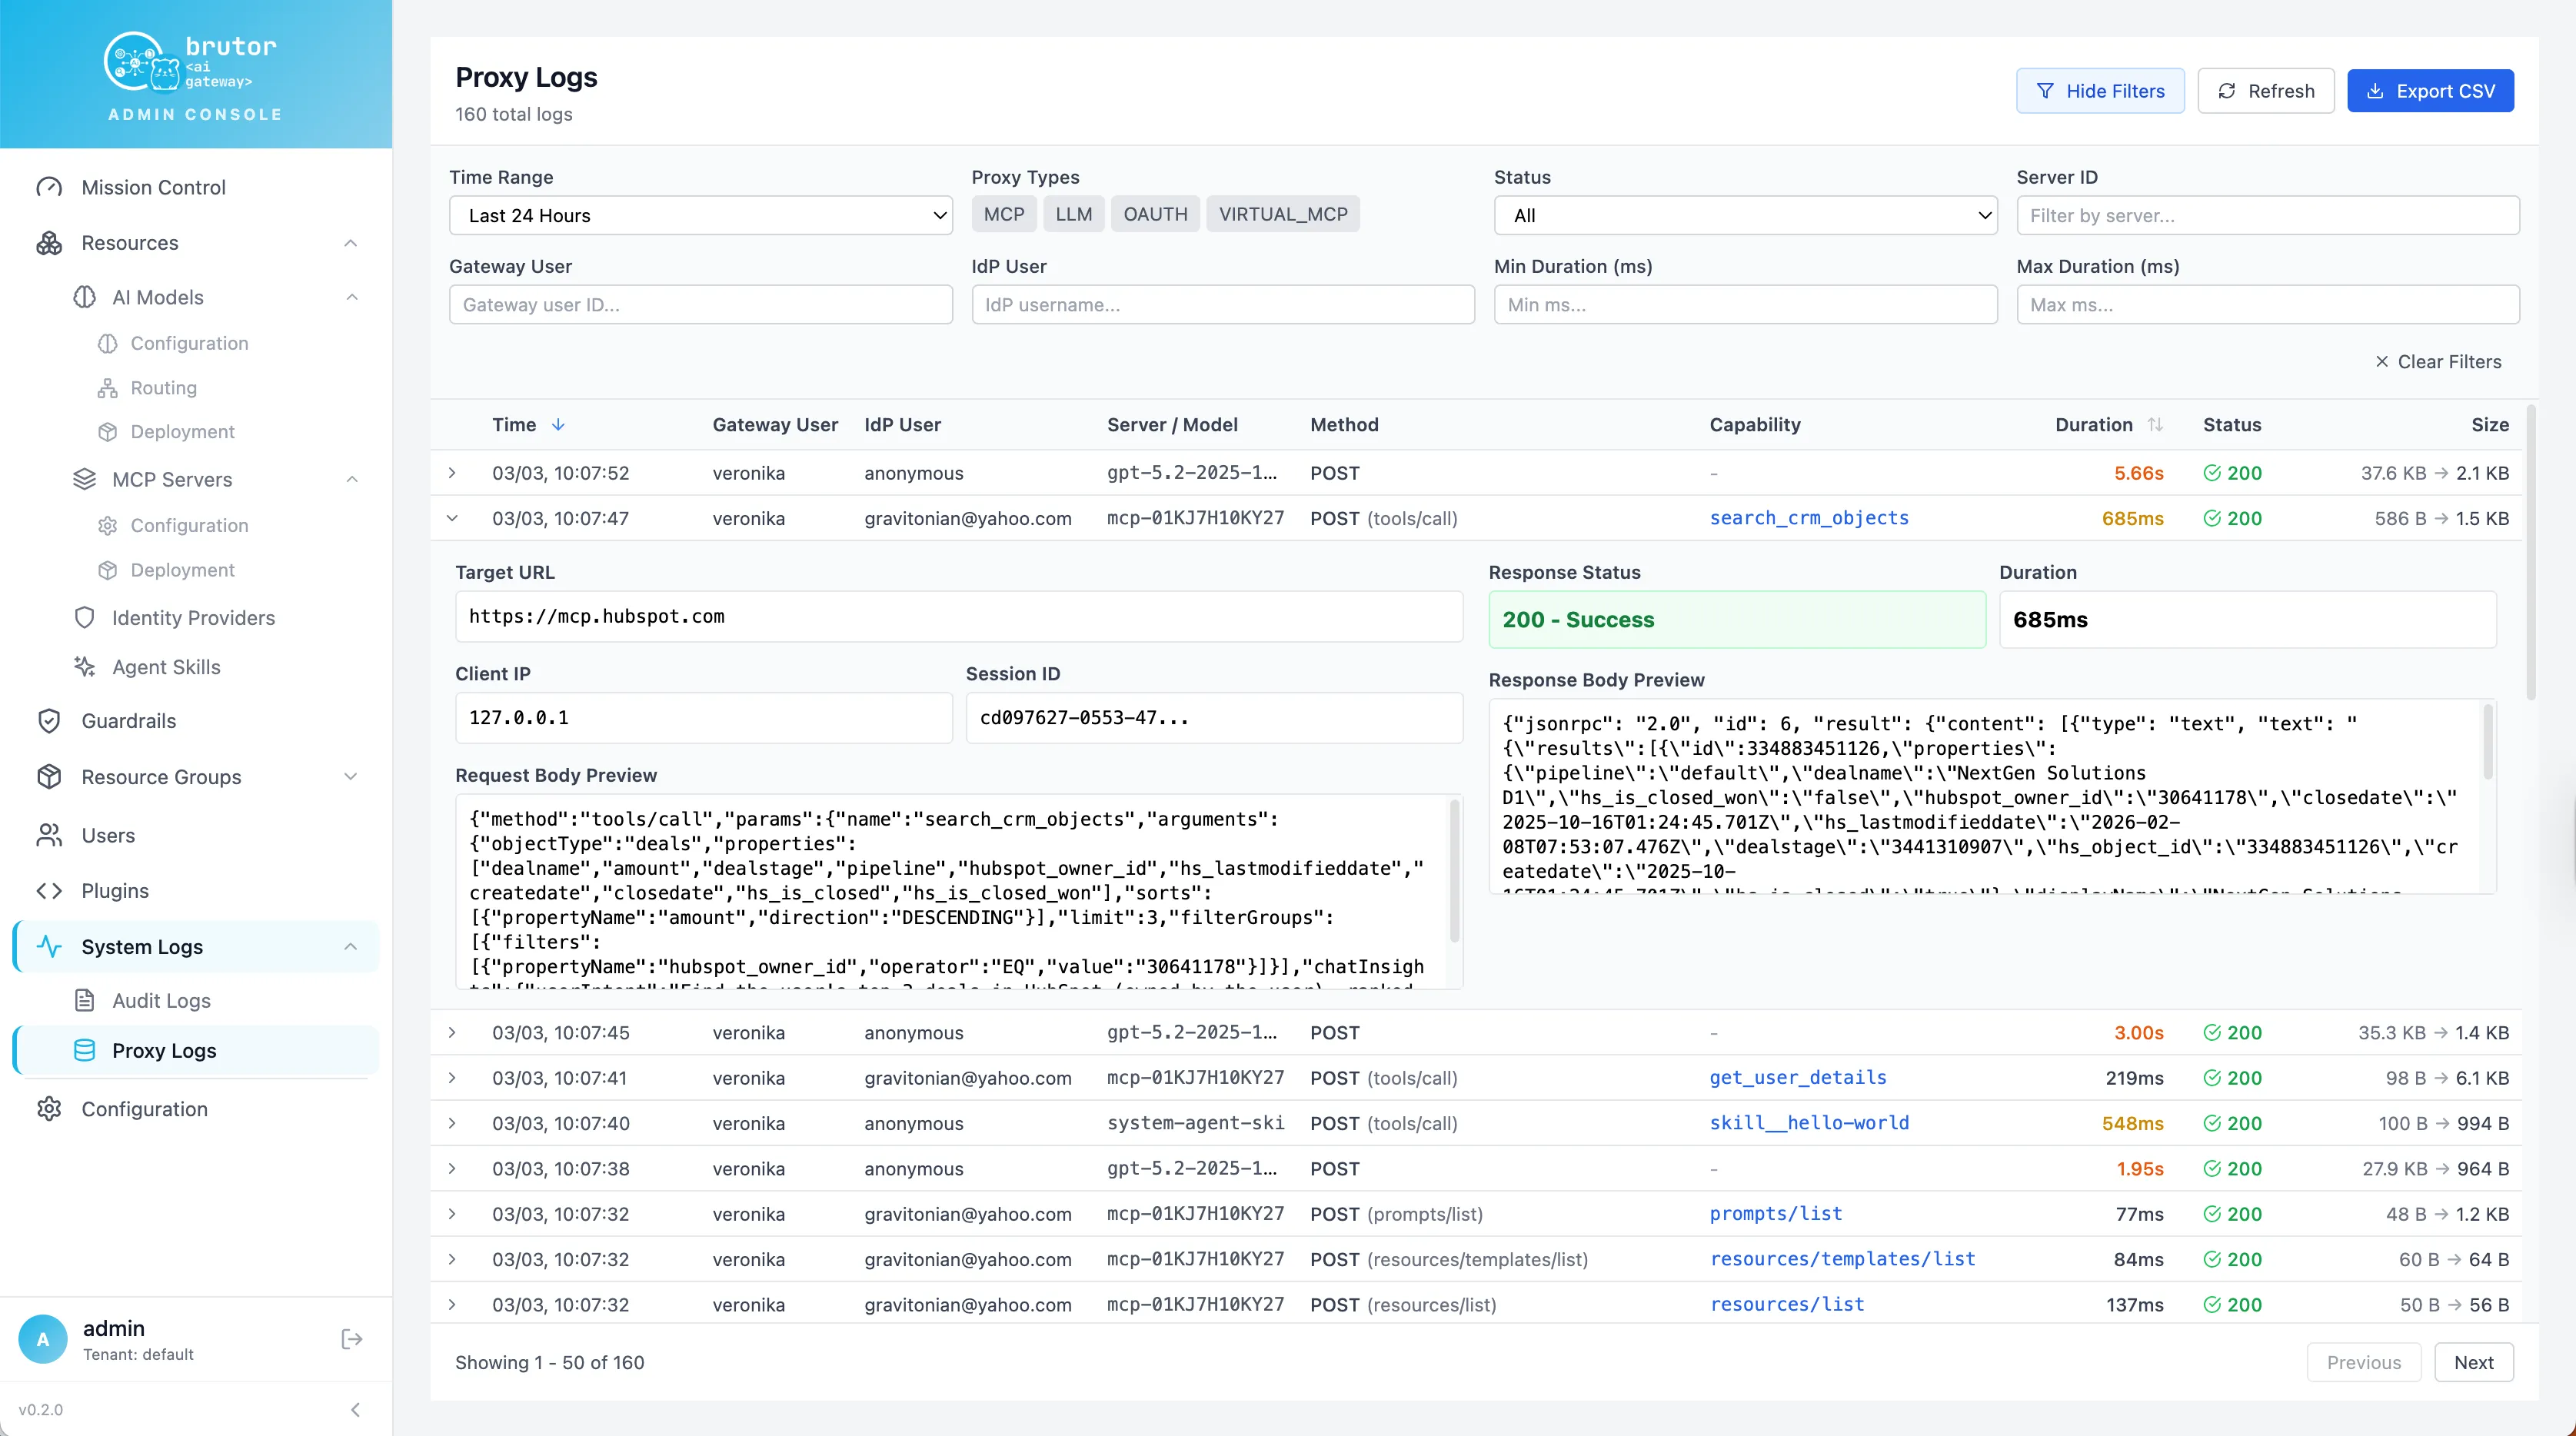This screenshot has width=2576, height=1436.
Task: Open the search_crm_objects capability link
Action: (1808, 518)
